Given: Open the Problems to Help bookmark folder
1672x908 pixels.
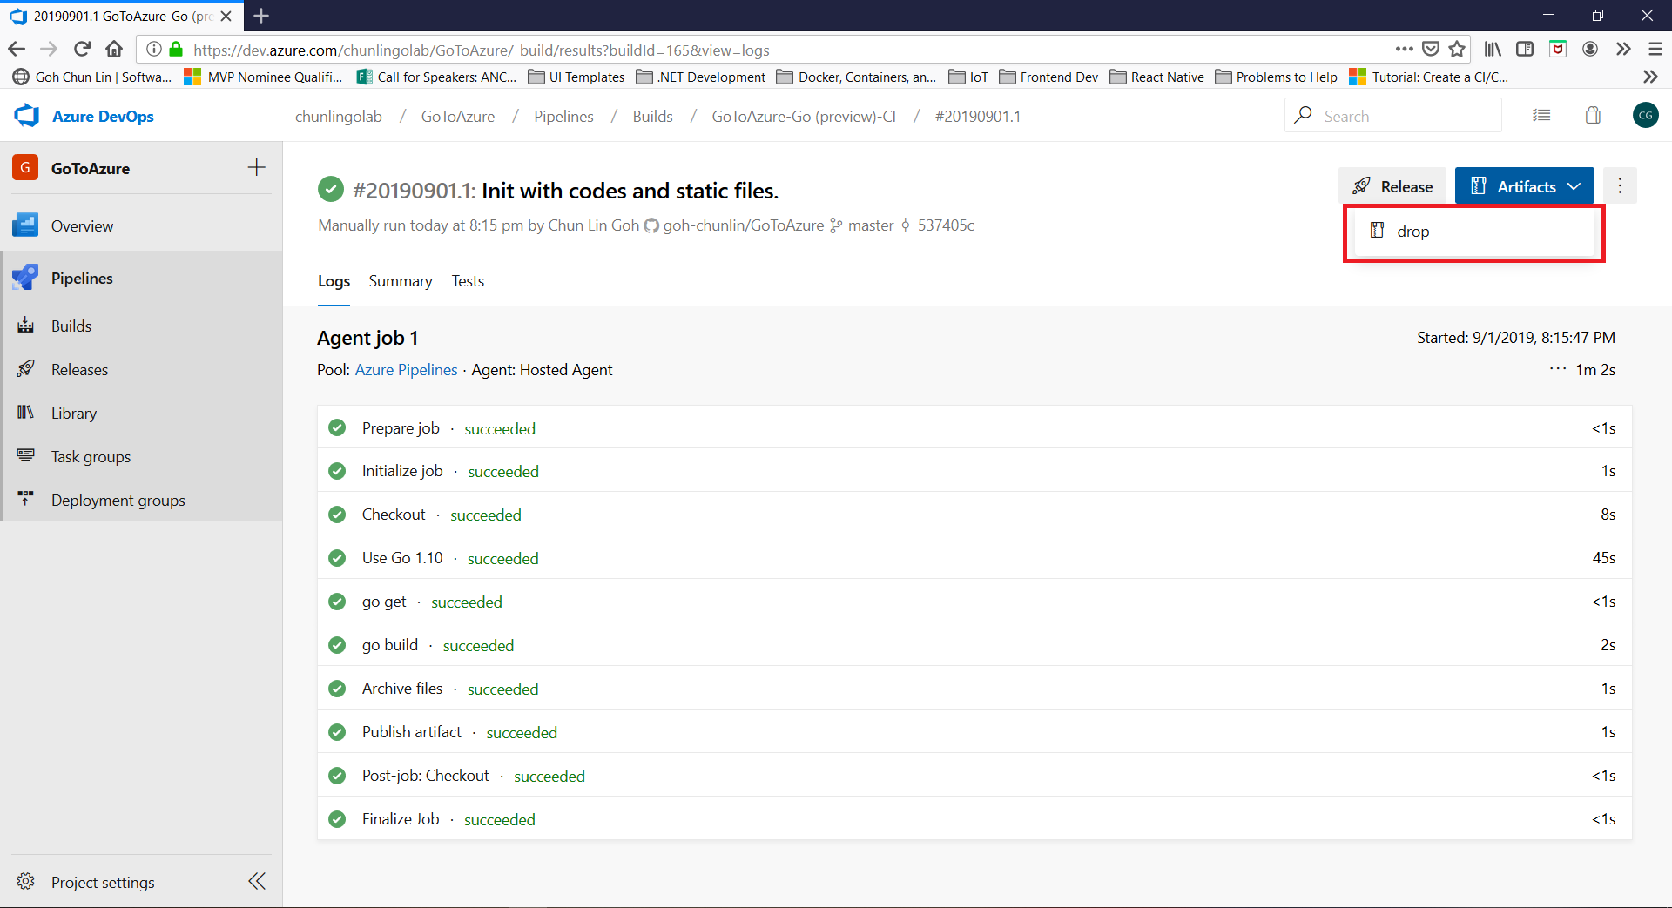Looking at the screenshot, I should 1276,77.
